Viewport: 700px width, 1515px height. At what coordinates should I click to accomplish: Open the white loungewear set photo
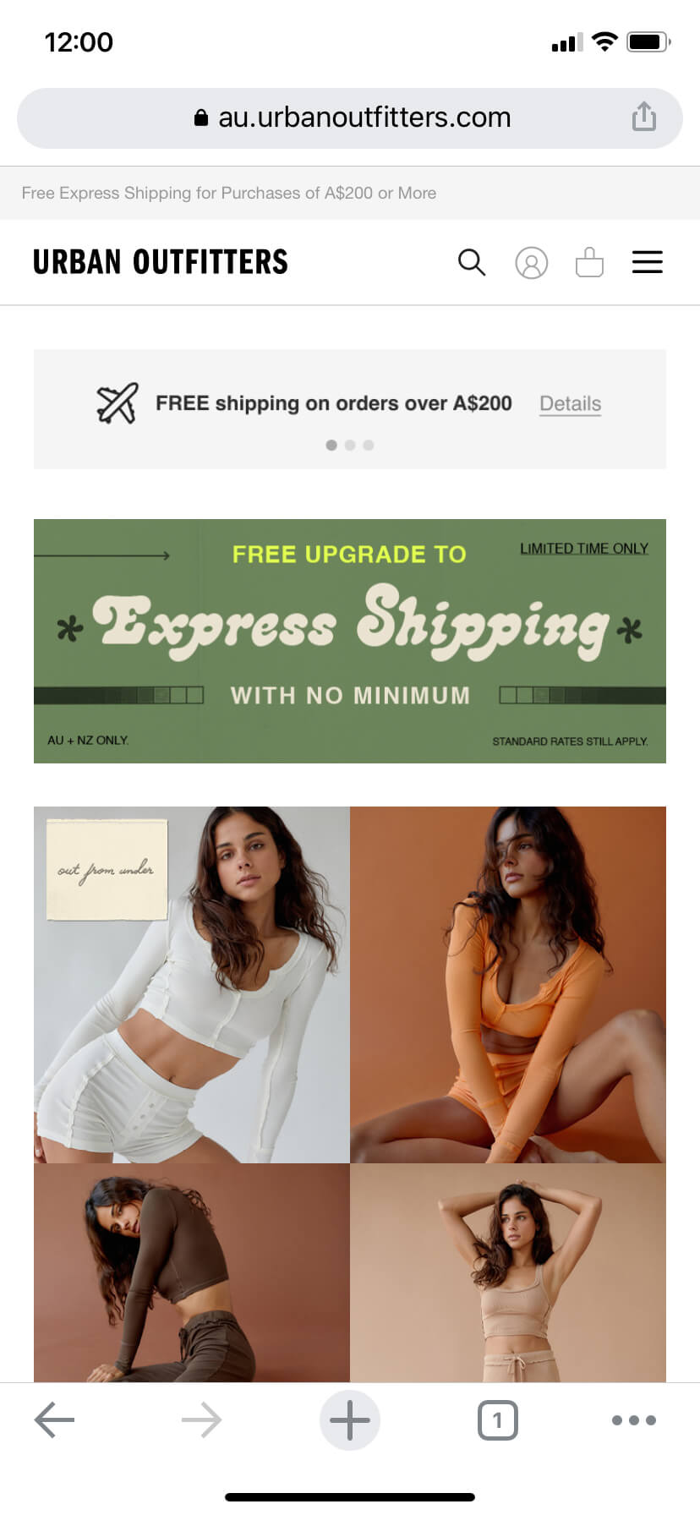[x=192, y=985]
